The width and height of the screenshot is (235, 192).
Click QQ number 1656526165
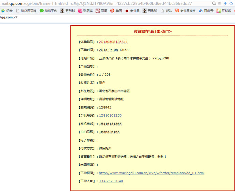(109, 132)
